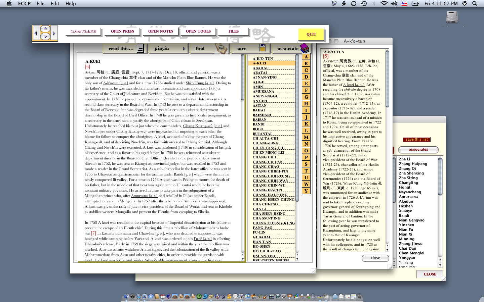Click footnote marker [7] in article
The height and width of the screenshot is (302, 484).
(93, 233)
